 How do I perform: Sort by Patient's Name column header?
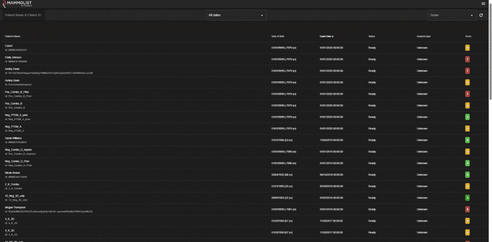[12, 37]
